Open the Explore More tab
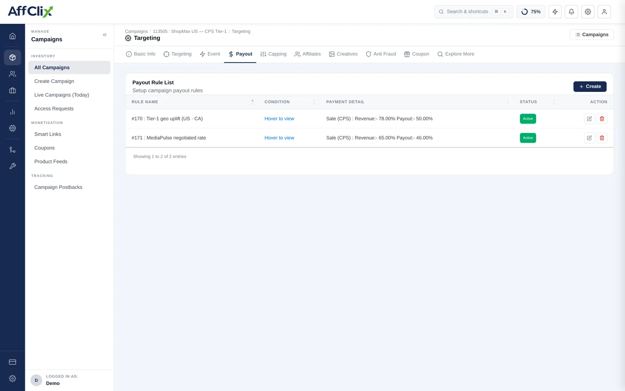 pos(456,54)
